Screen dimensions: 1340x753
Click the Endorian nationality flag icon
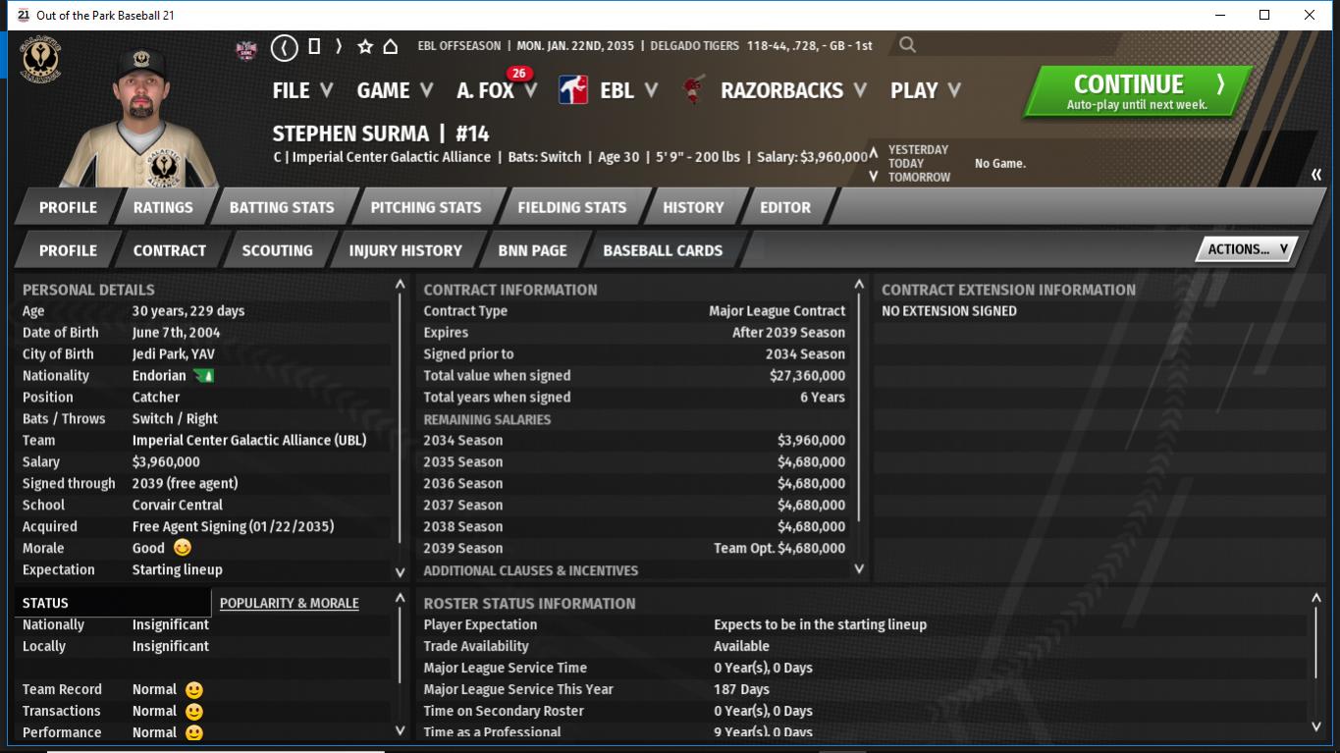[204, 376]
